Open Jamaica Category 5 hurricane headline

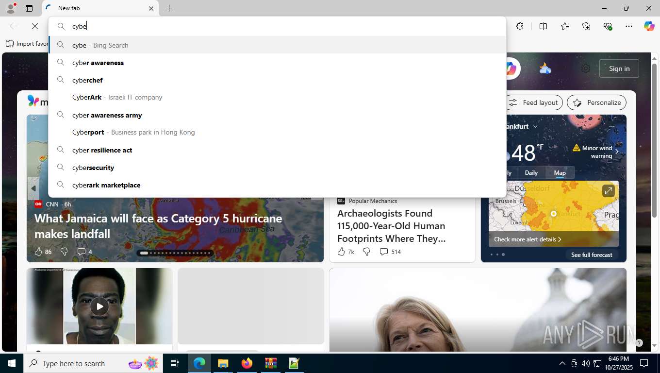pyautogui.click(x=158, y=226)
